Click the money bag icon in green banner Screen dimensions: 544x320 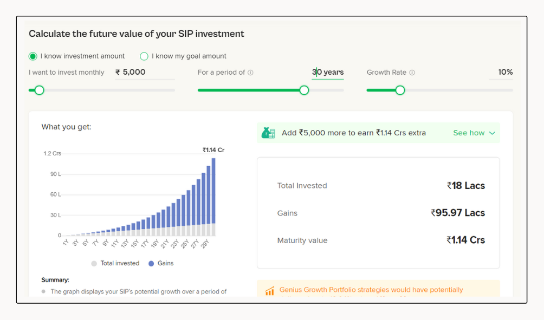(x=268, y=133)
